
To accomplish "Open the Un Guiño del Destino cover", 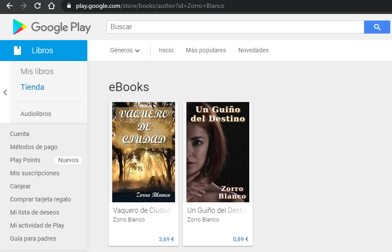I will (x=217, y=152).
